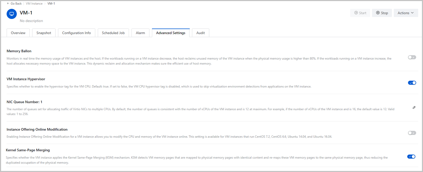Turn on Instance Offering Online Modification
423x172 pixels.
coord(412,133)
